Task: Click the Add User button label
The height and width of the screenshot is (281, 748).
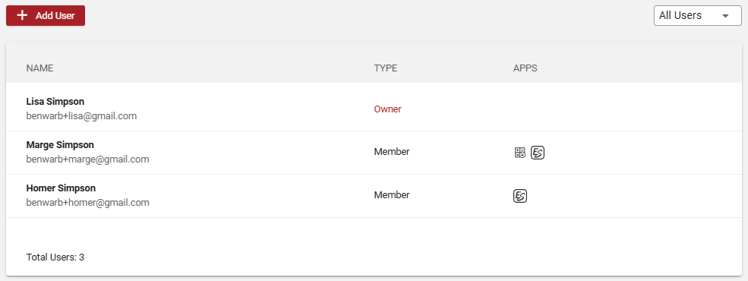Action: point(55,15)
